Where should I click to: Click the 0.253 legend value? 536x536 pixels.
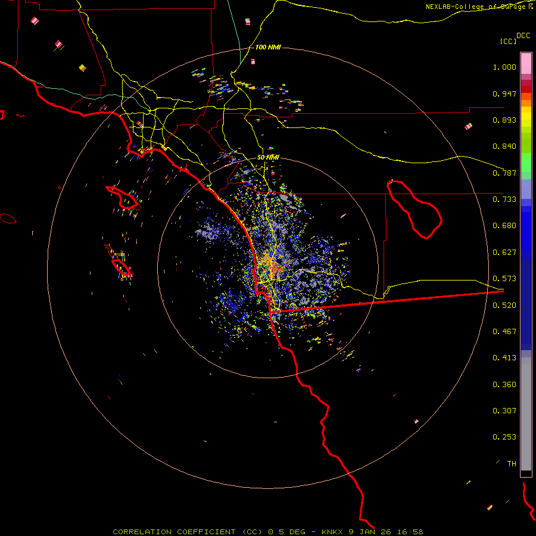(504, 437)
